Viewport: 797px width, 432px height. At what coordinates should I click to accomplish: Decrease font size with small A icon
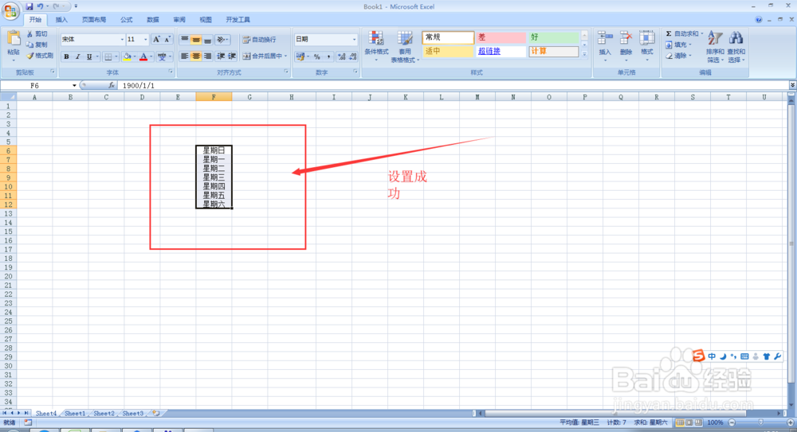click(x=167, y=39)
